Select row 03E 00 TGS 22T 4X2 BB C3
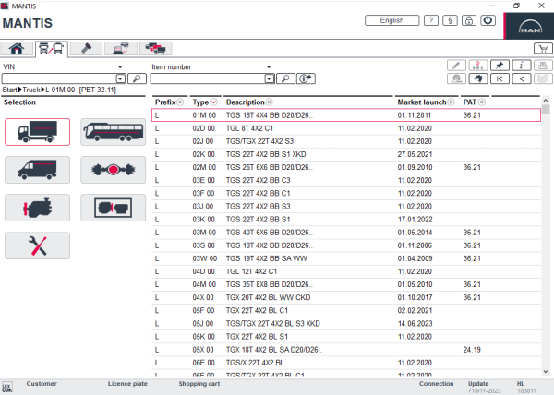This screenshot has width=554, height=395. [x=346, y=180]
